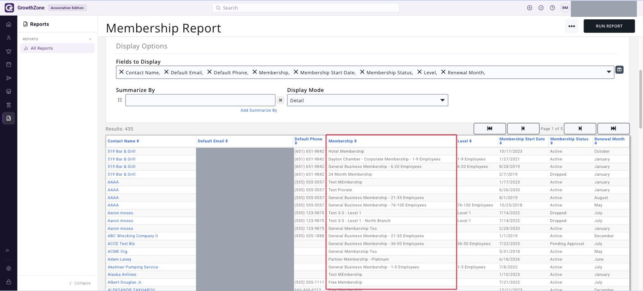This screenshot has height=291, width=643.
Task: Click Partner Membership - Platinum cell
Action: tap(358, 259)
